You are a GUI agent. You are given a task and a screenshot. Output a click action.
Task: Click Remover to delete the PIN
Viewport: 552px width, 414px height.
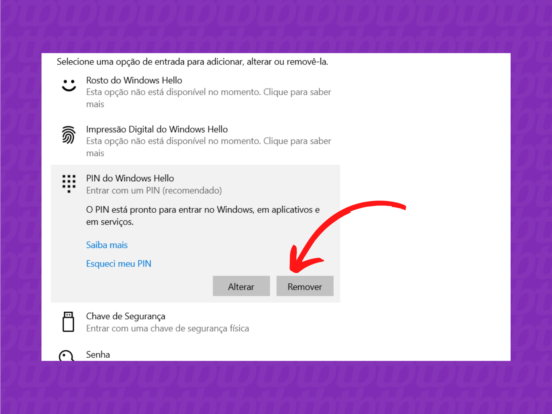[305, 286]
